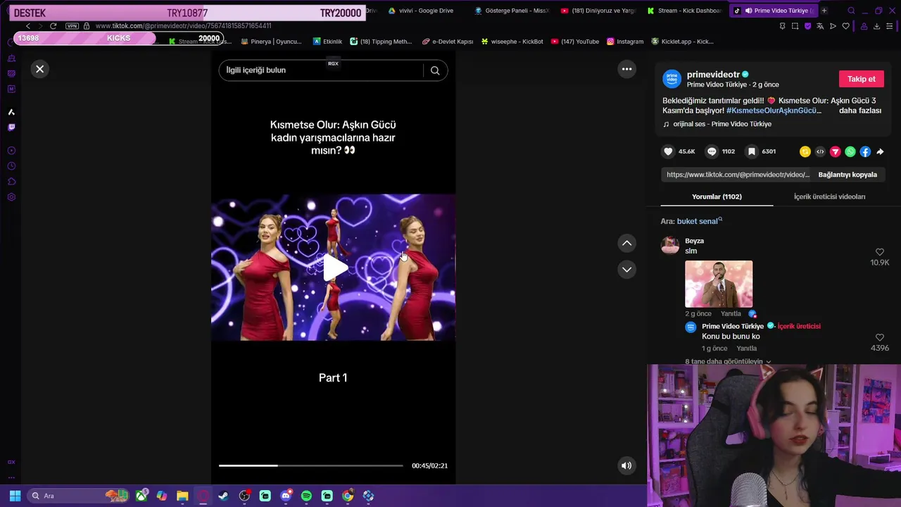Click the search magnifier in related content bar
Screen dimensions: 901x507
435,70
